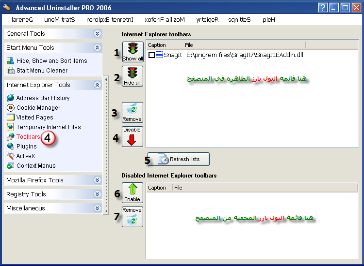
Task: Open the Plugins globe icon
Action: (x=11, y=147)
